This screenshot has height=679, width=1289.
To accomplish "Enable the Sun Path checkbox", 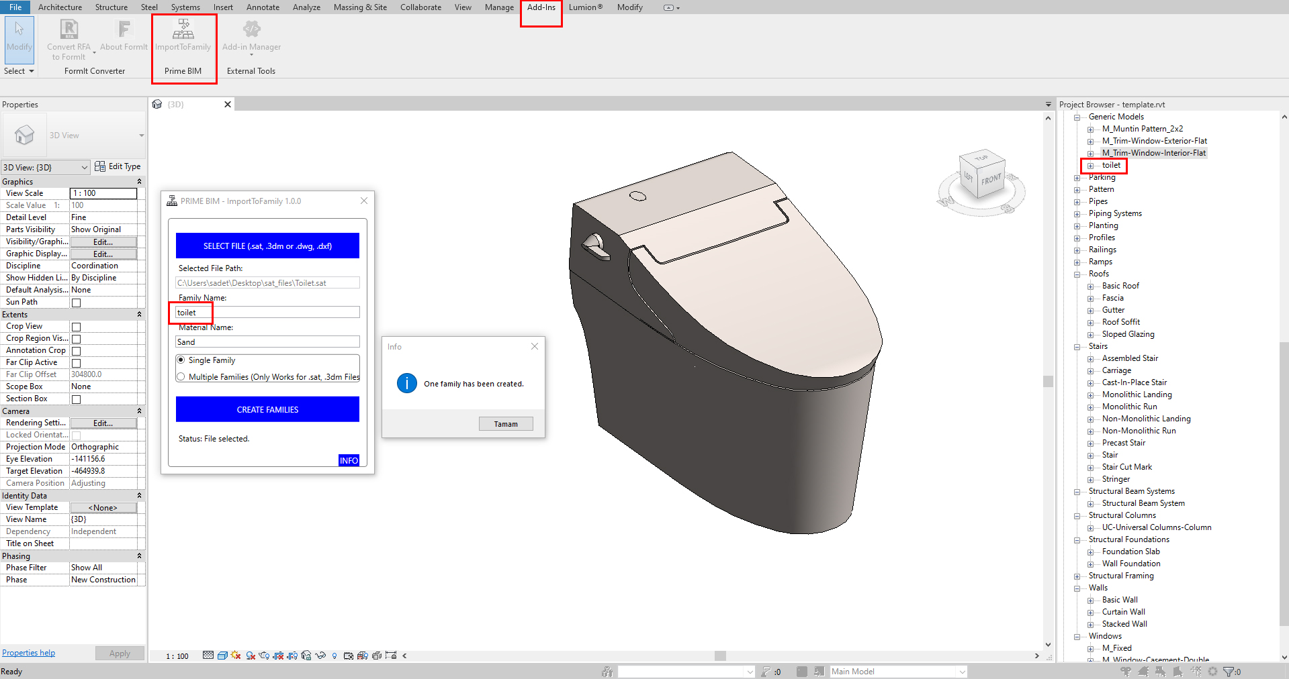I will [x=76, y=303].
